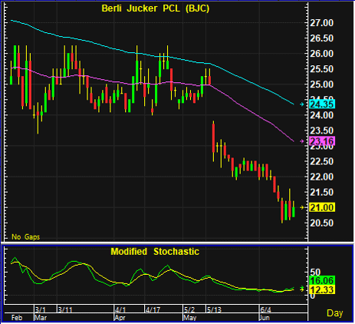The width and height of the screenshot is (355, 324).
Task: Click the 25.50 price axis label
Action: pyautogui.click(x=321, y=69)
